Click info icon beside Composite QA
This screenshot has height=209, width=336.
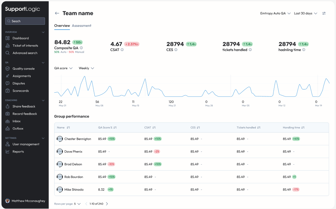pyautogui.click(x=81, y=48)
